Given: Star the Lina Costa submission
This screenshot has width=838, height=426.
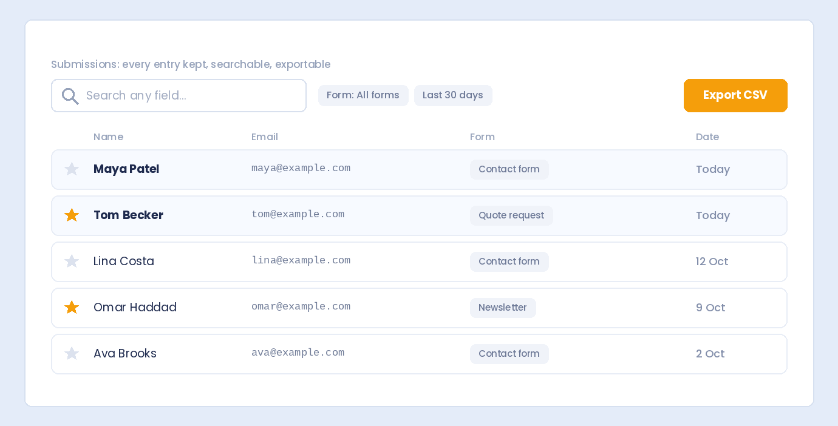Looking at the screenshot, I should (x=72, y=261).
